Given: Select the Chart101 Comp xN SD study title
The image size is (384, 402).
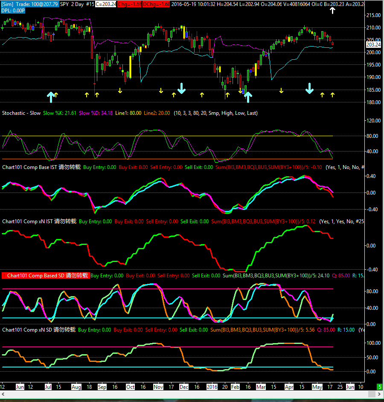Looking at the screenshot, I should [x=39, y=330].
